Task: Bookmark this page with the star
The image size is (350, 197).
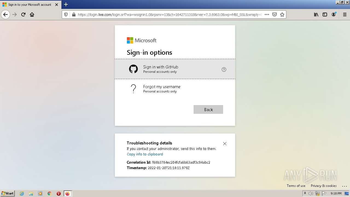Action: pos(282,15)
